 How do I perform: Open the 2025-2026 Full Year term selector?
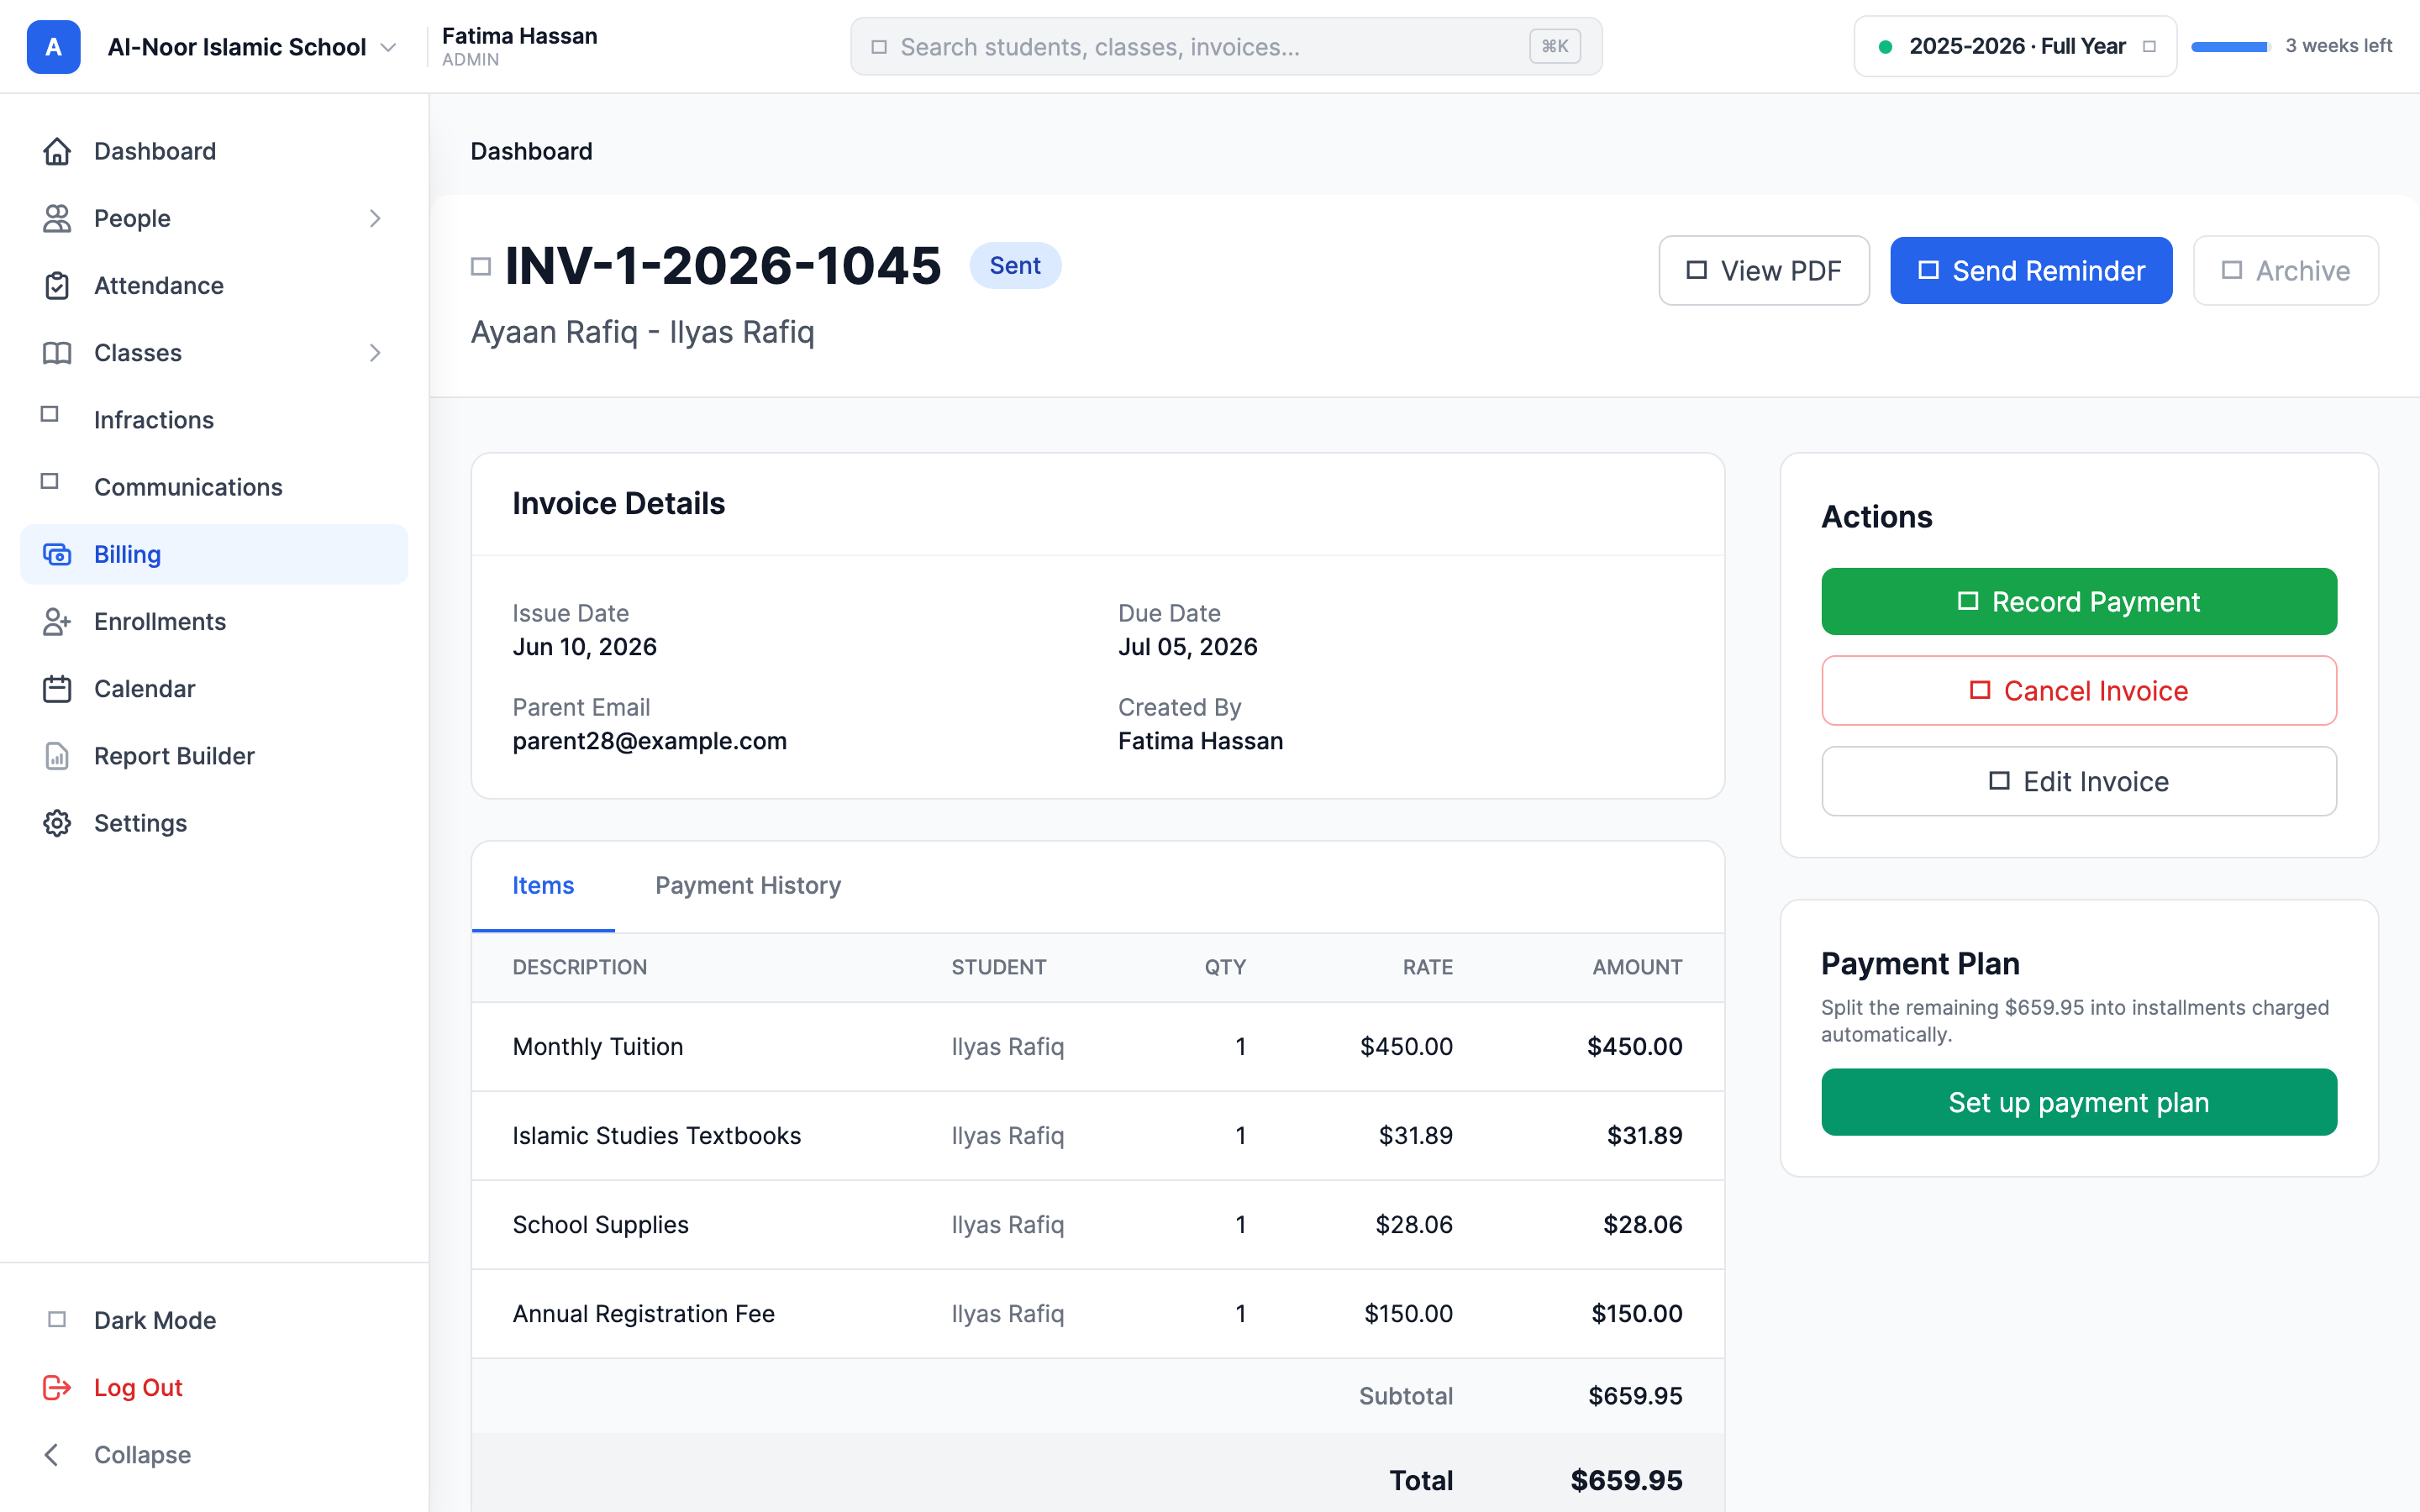click(x=2015, y=46)
